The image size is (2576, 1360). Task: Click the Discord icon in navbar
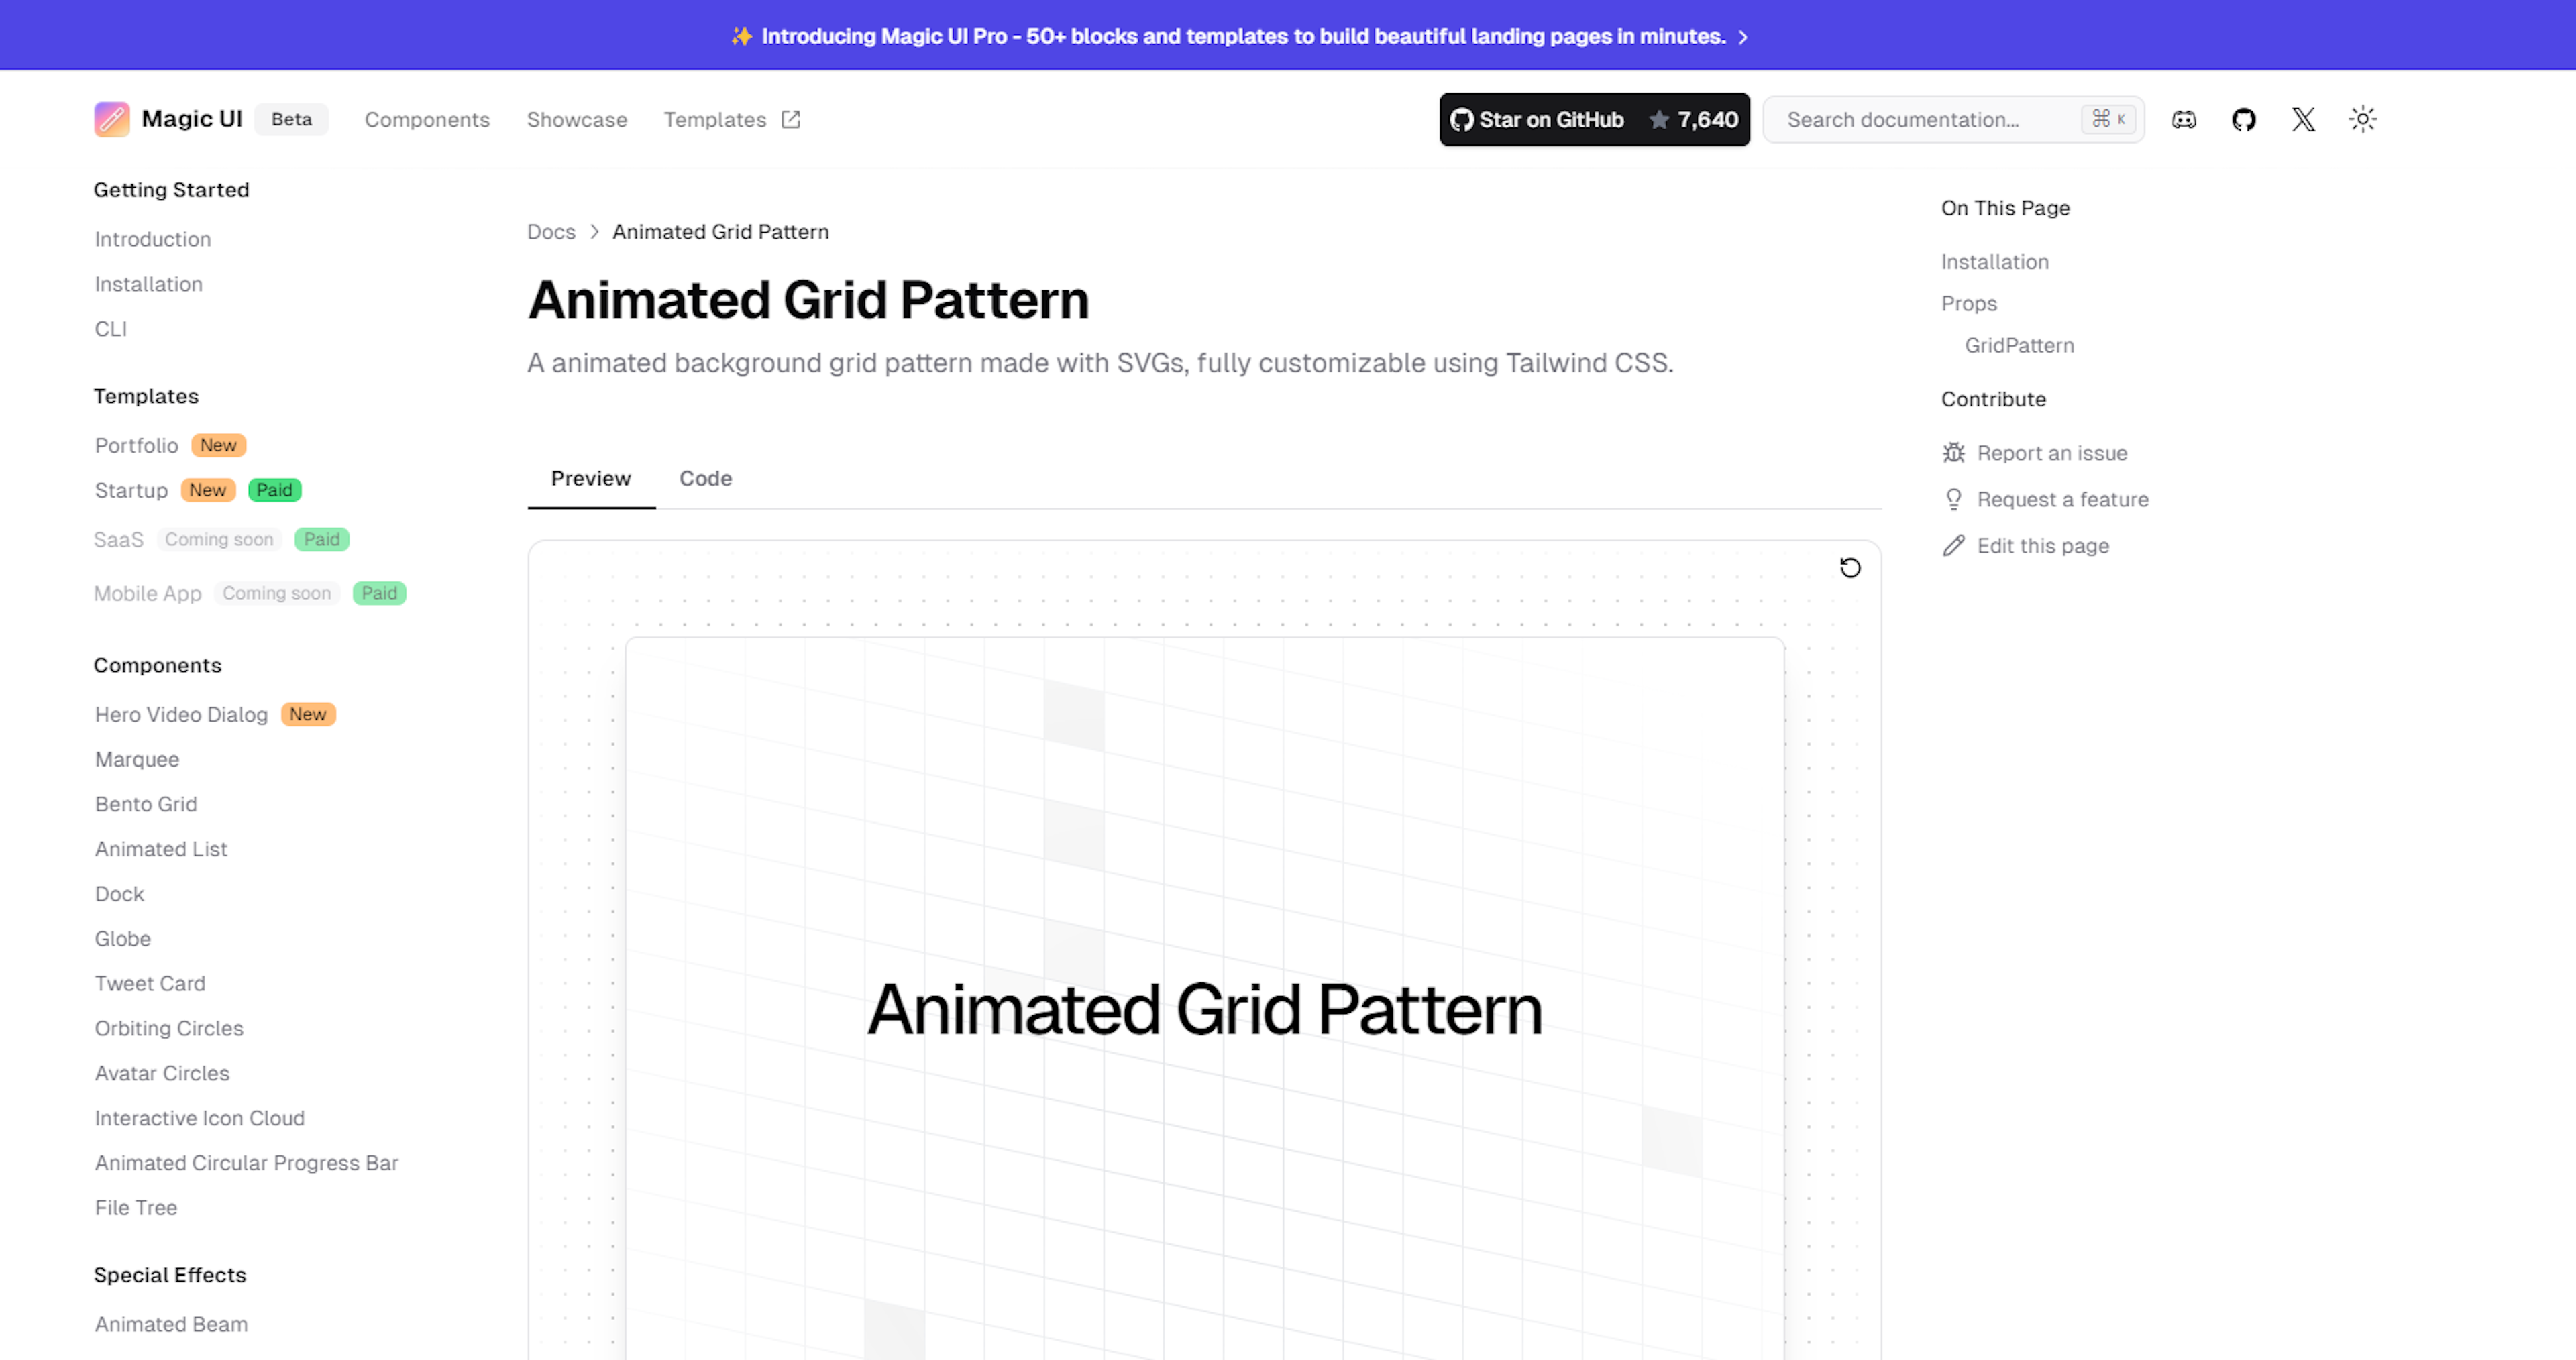(x=2184, y=119)
